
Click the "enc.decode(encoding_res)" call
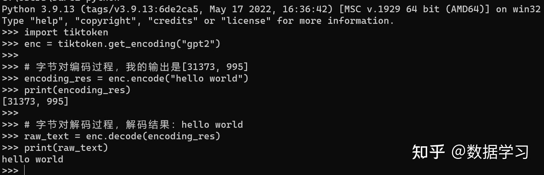pos(153,136)
